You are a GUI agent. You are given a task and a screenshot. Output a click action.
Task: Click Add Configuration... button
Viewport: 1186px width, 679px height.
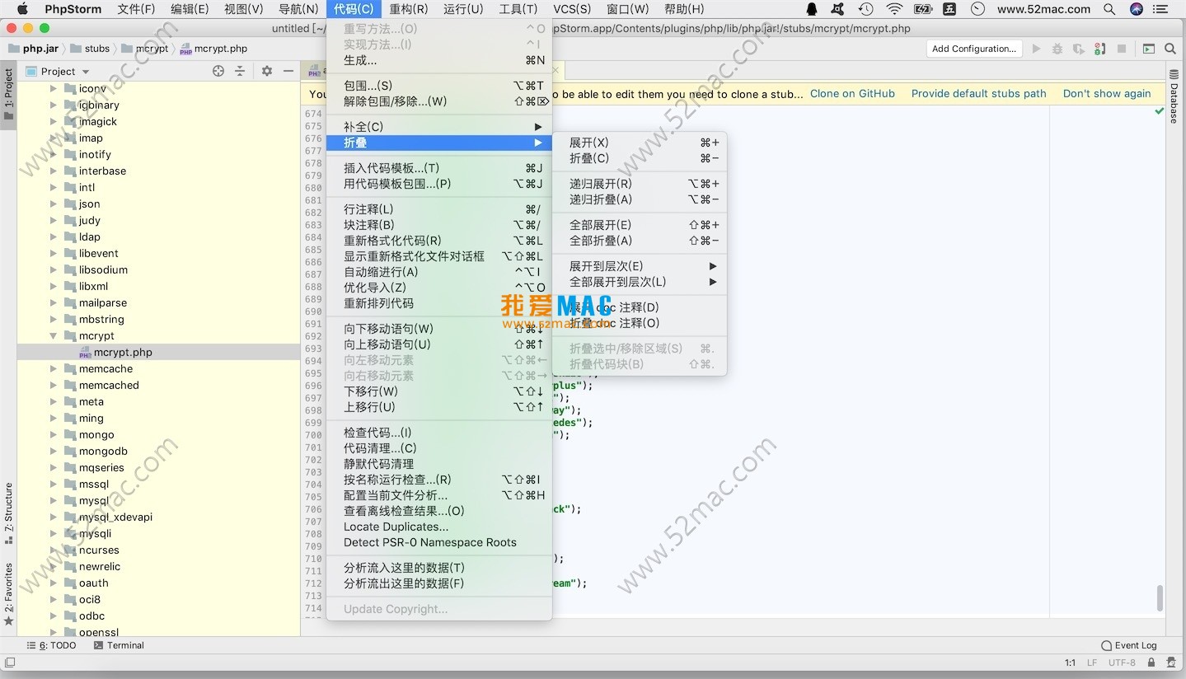pyautogui.click(x=974, y=49)
